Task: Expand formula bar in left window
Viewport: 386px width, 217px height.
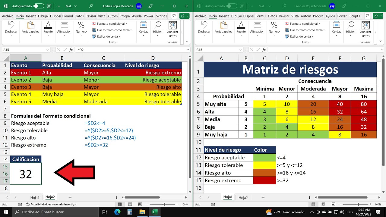Action: click(188, 50)
